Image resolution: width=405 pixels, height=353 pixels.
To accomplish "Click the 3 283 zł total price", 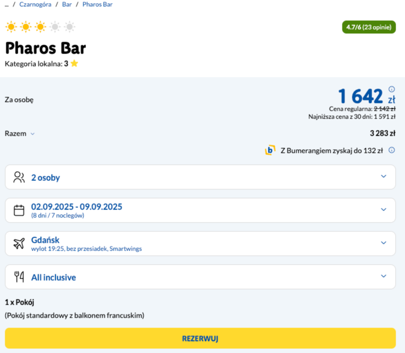I will pos(383,133).
